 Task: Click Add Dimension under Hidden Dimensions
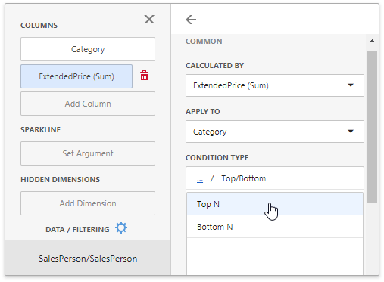[x=88, y=203]
